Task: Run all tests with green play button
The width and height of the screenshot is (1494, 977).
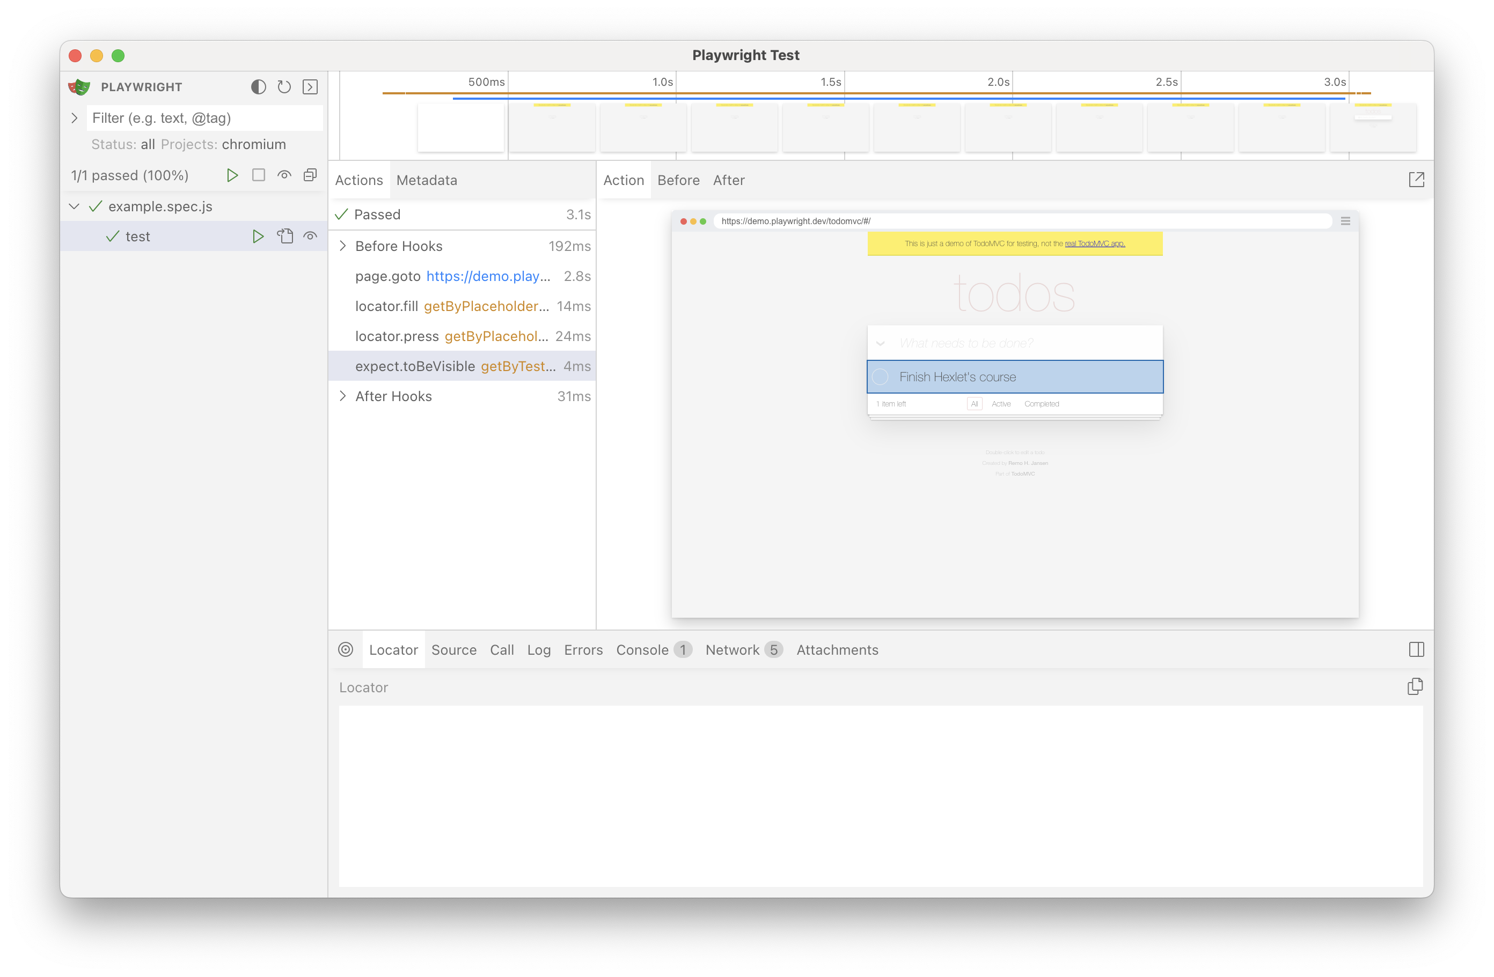Action: point(232,175)
